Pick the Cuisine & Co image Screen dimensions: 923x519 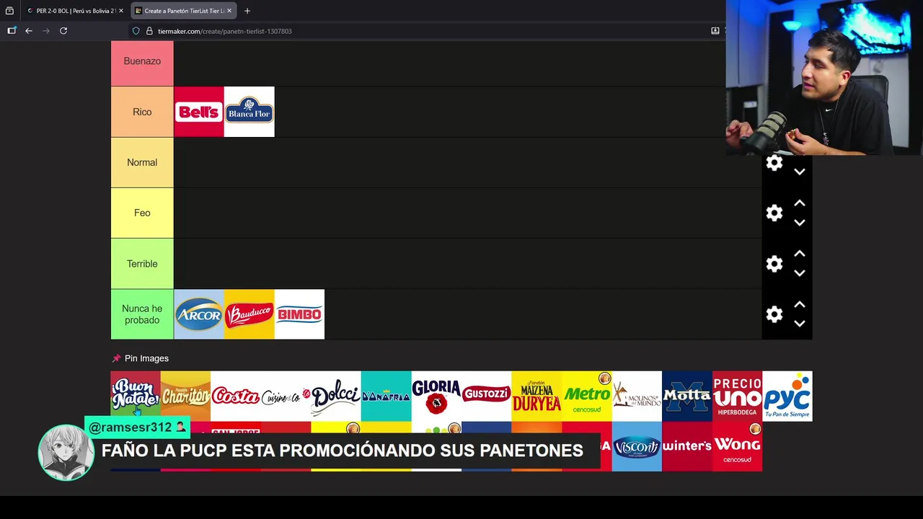286,396
